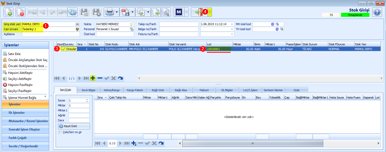386x152 pixels.
Task: Click the Lot cell 23010001
Action: tap(219, 49)
